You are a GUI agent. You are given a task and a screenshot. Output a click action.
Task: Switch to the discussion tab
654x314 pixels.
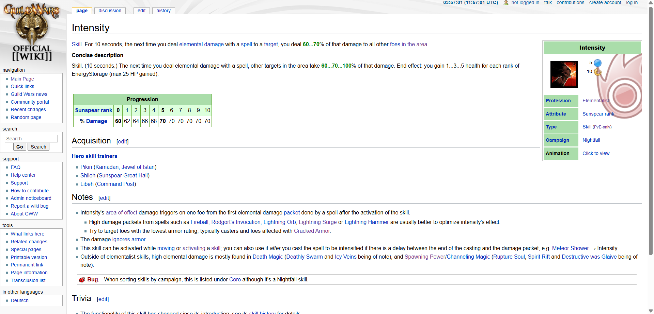pyautogui.click(x=110, y=11)
